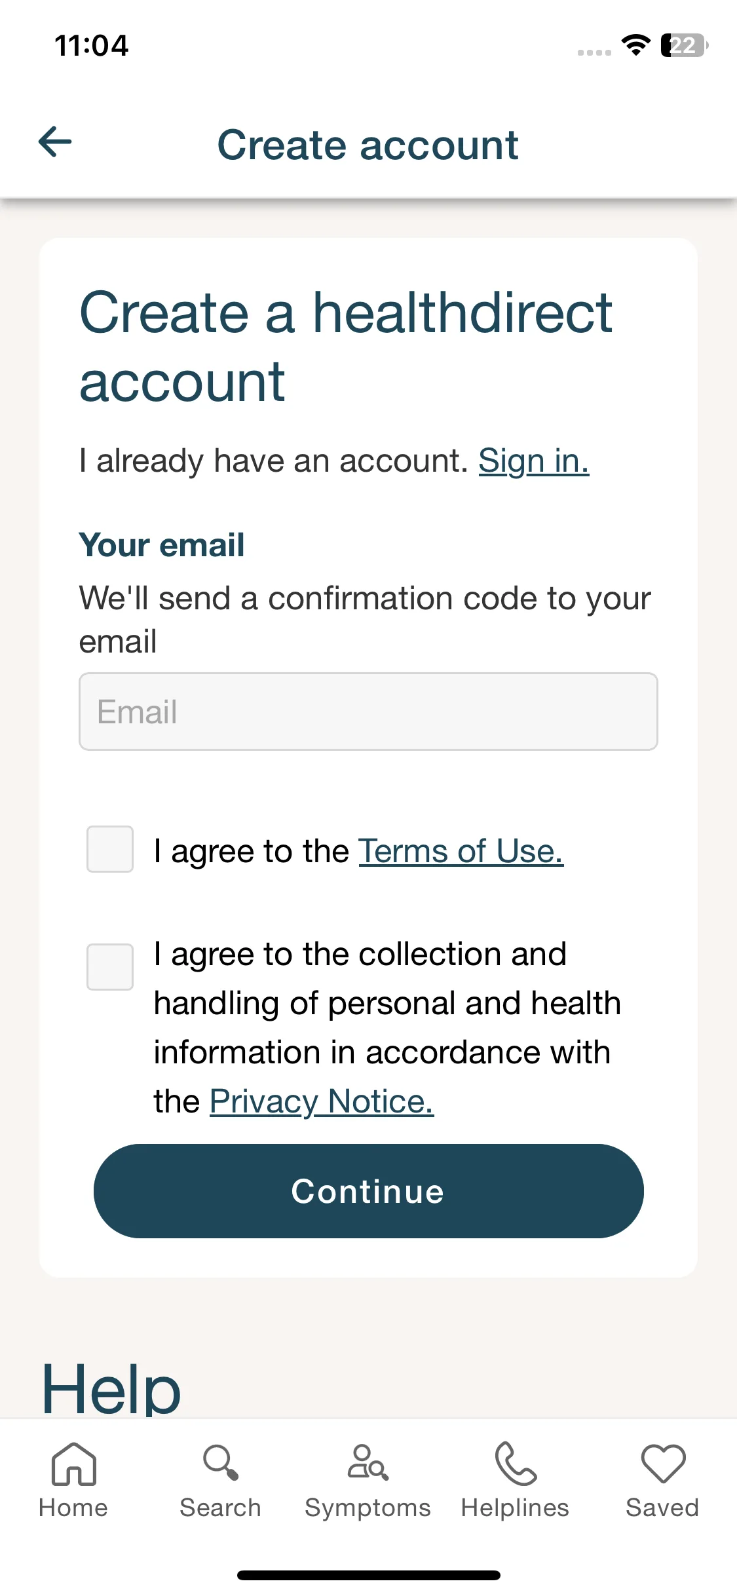The height and width of the screenshot is (1596, 737).
Task: Open the Terms of Use link
Action: click(x=461, y=851)
